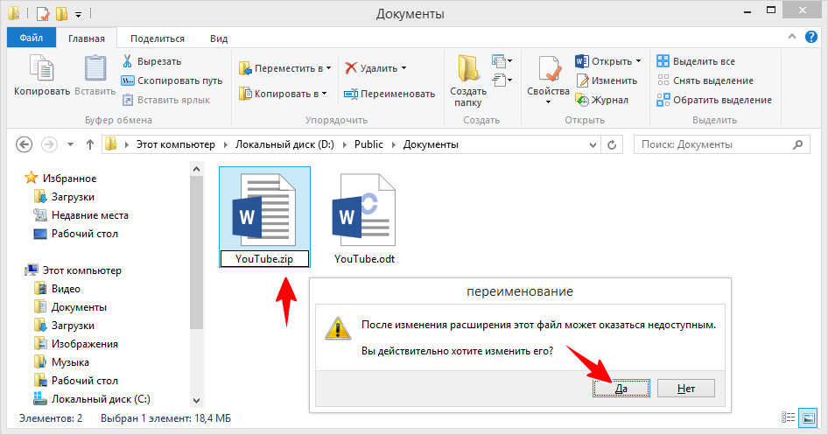The image size is (828, 435).
Task: Open Quick Access Toolbar customize dropdown
Action: point(78,14)
